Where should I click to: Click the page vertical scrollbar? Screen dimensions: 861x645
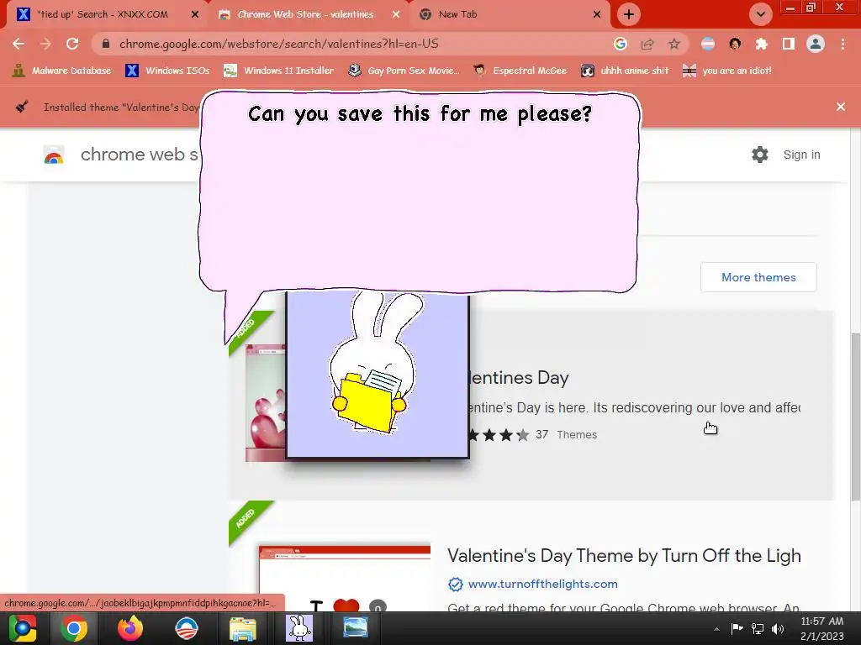[x=855, y=417]
